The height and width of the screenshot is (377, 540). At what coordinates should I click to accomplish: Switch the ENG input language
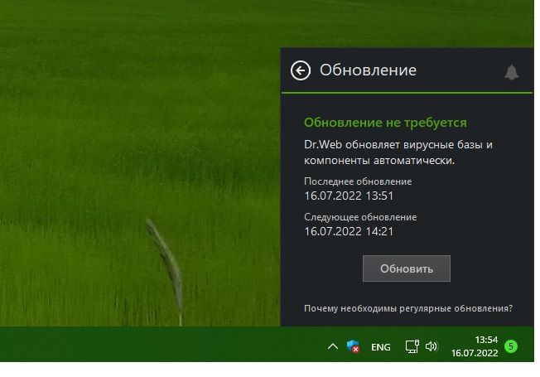[380, 347]
